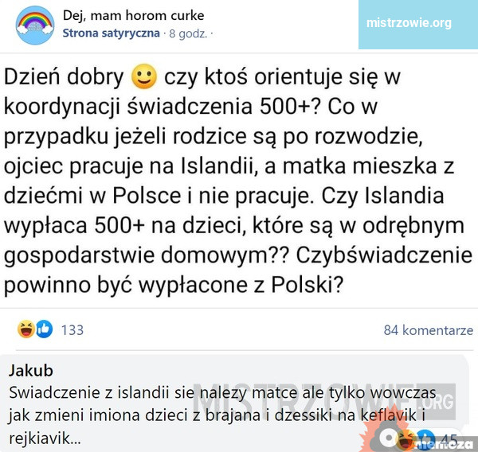The image size is (478, 452).
Task: Open the page 'Dej, mam horom curke'
Action: pyautogui.click(x=133, y=16)
